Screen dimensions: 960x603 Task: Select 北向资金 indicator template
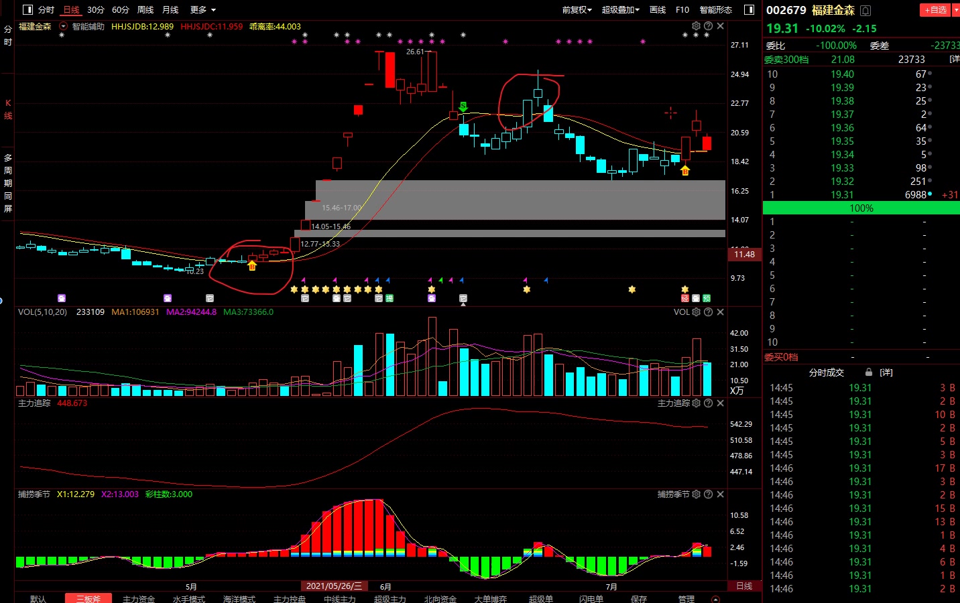tap(440, 599)
